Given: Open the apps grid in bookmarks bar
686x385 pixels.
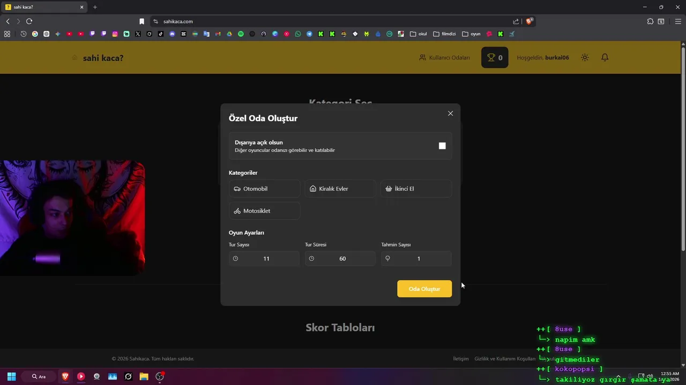Looking at the screenshot, I should 7,34.
